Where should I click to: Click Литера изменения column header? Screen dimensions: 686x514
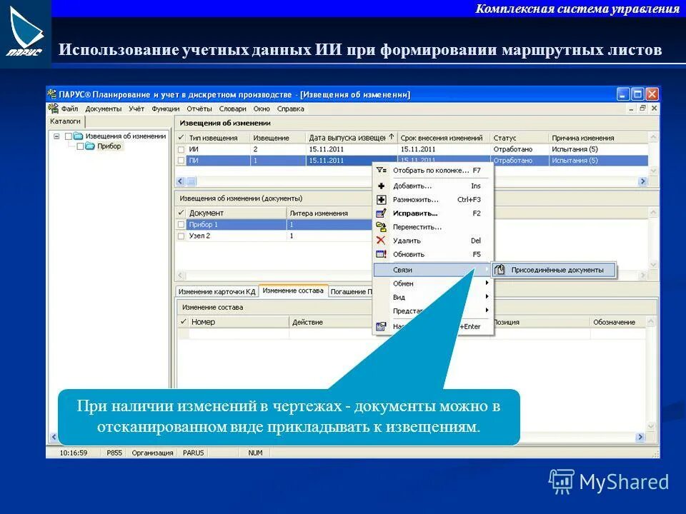click(329, 213)
